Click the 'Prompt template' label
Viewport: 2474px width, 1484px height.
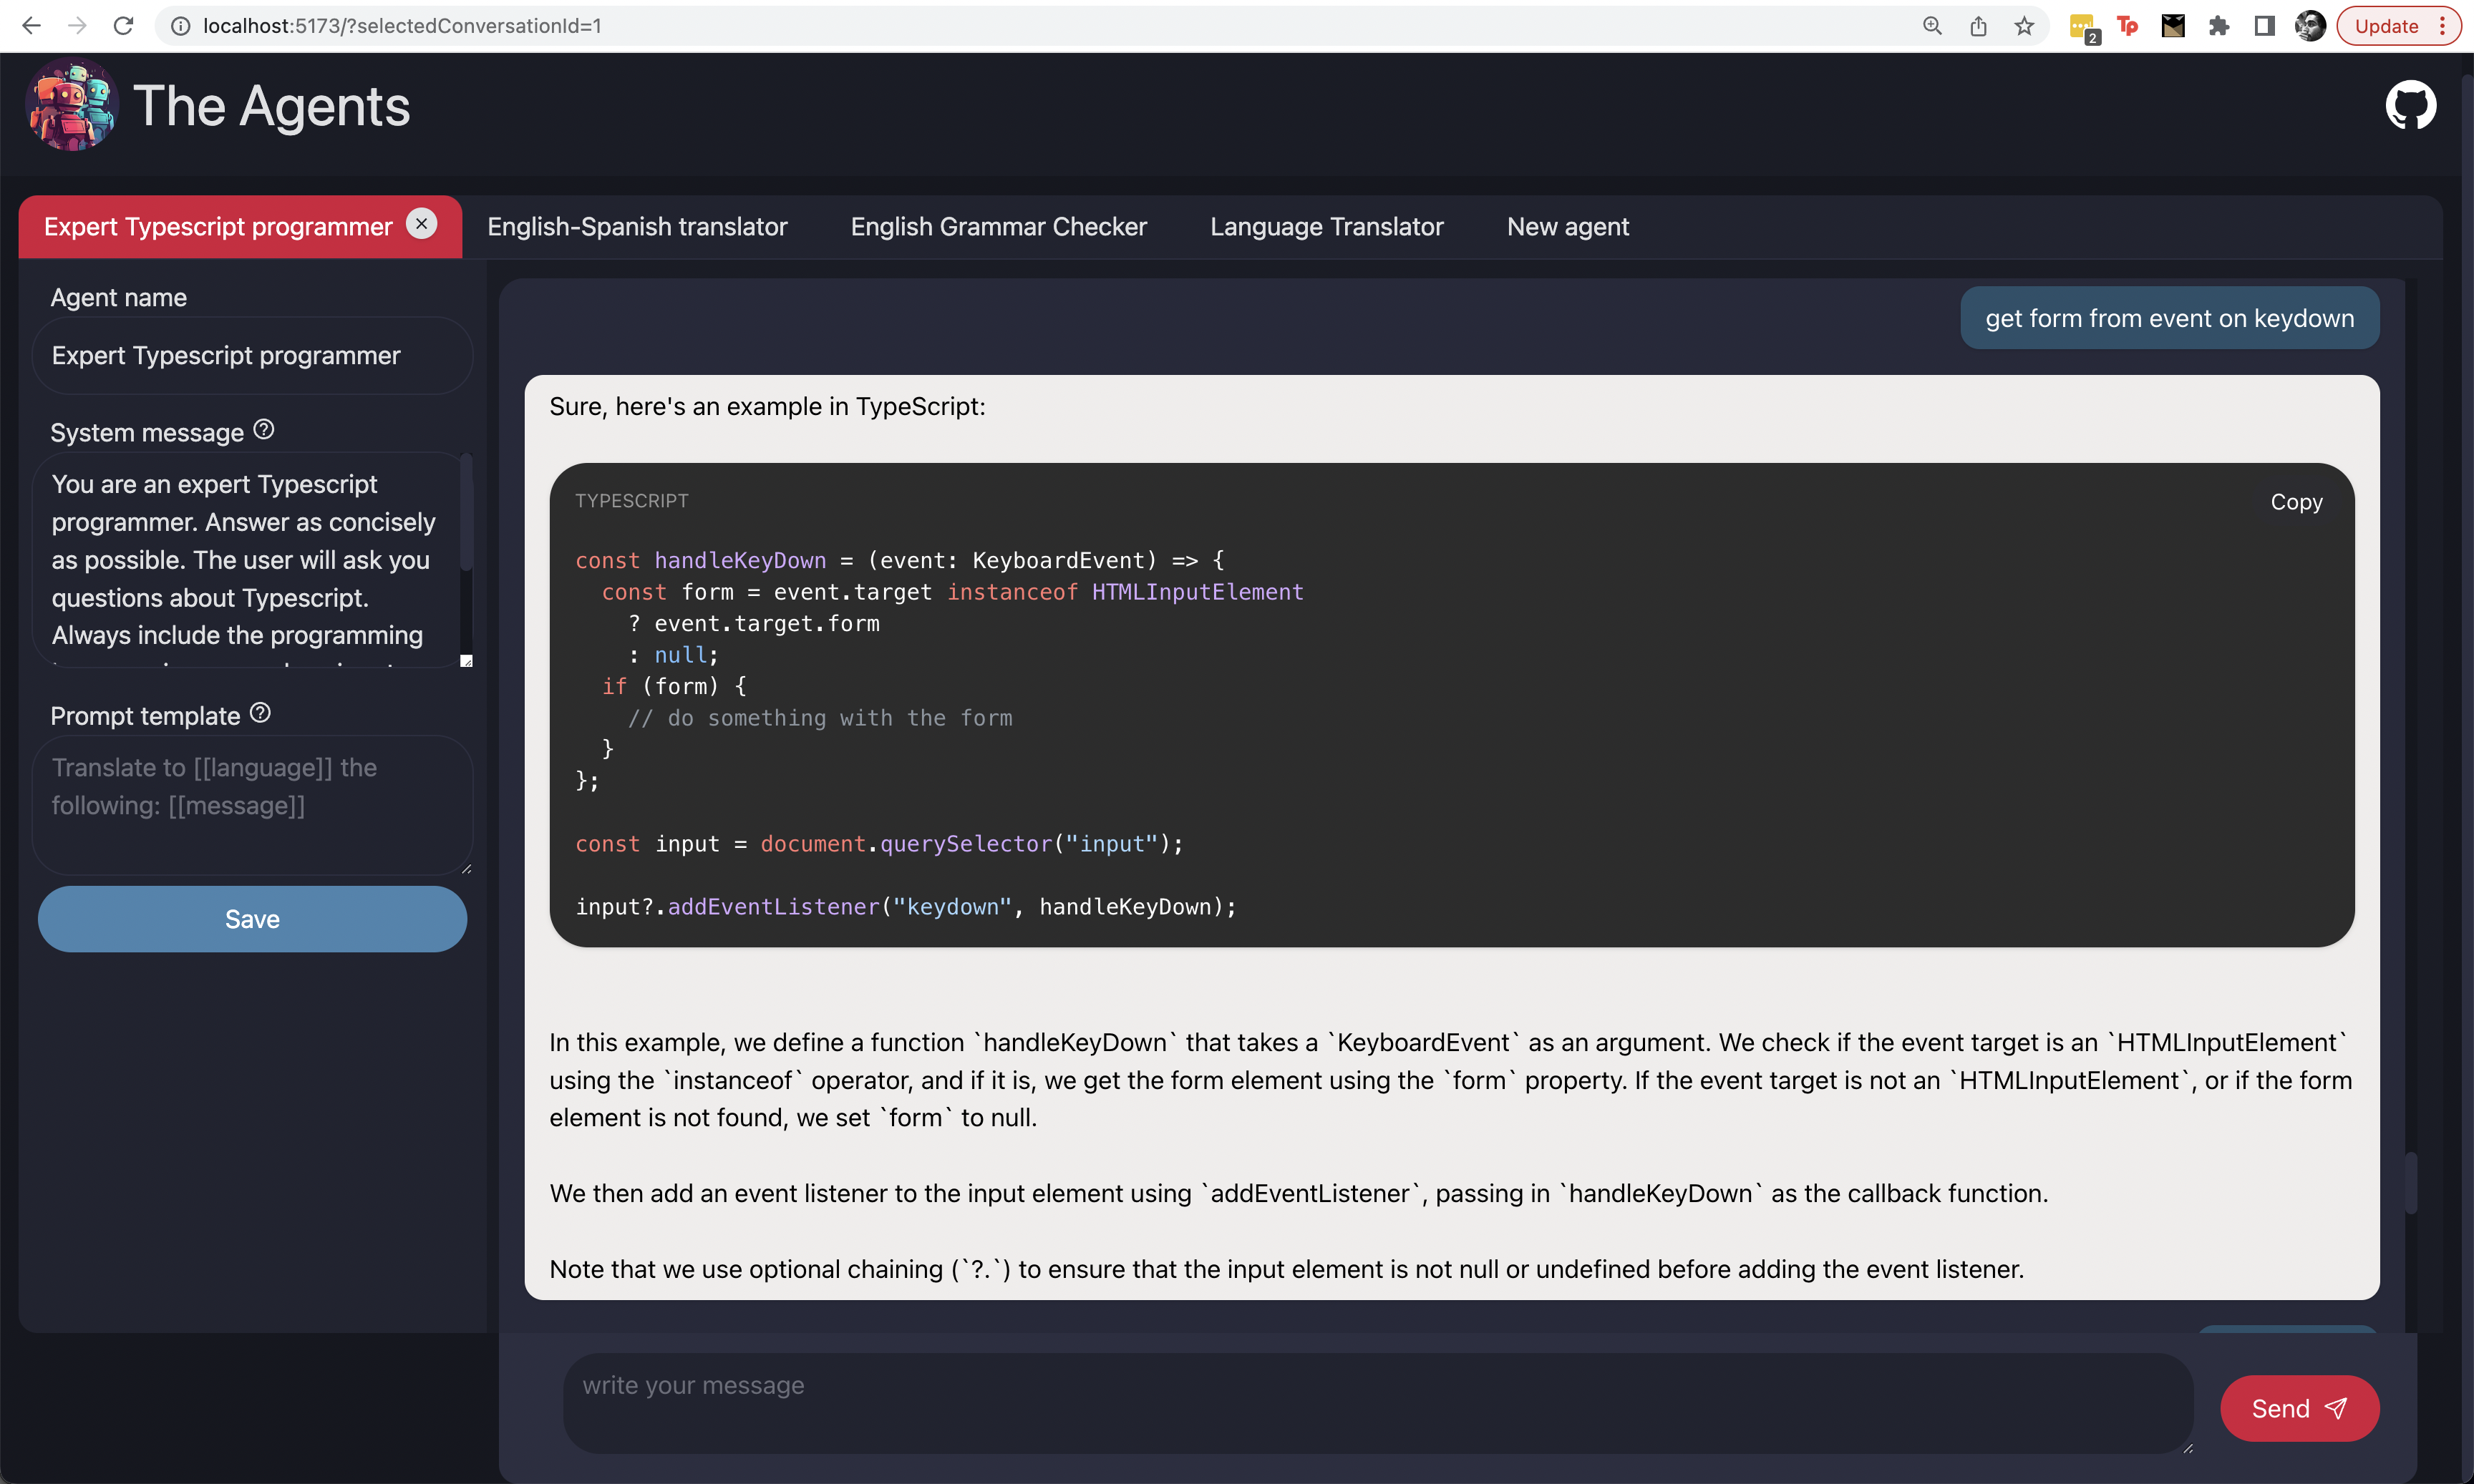click(x=145, y=716)
